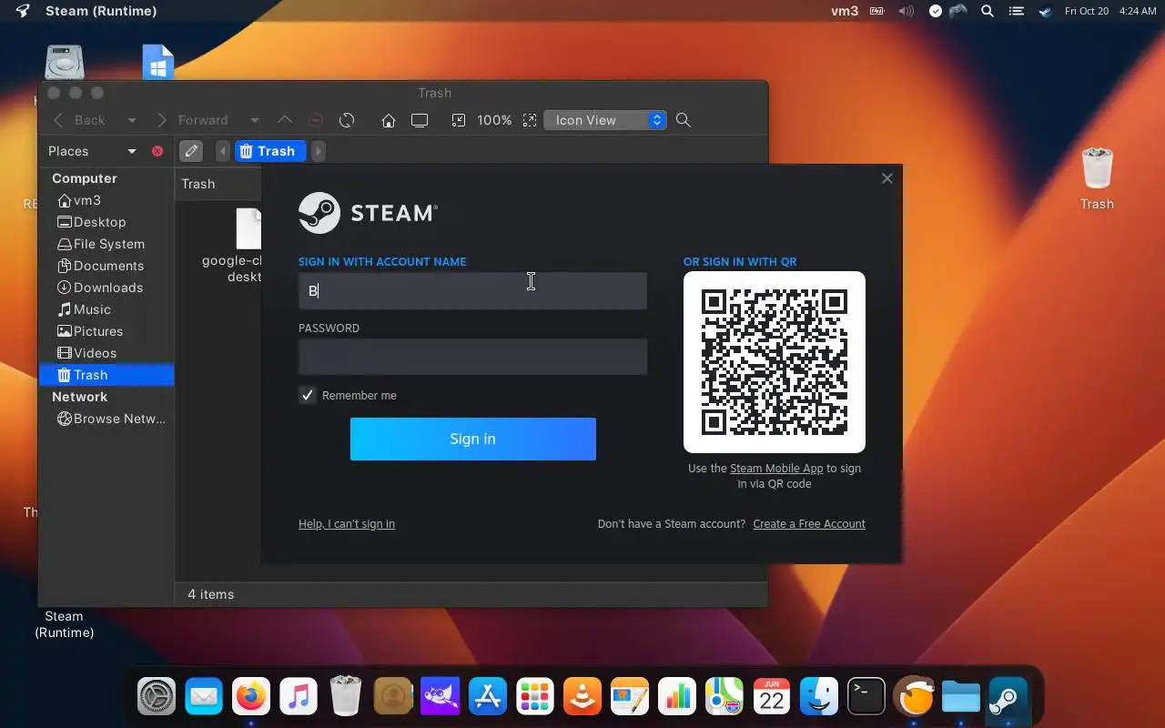Open vm3 home in sidebar

(x=79, y=200)
